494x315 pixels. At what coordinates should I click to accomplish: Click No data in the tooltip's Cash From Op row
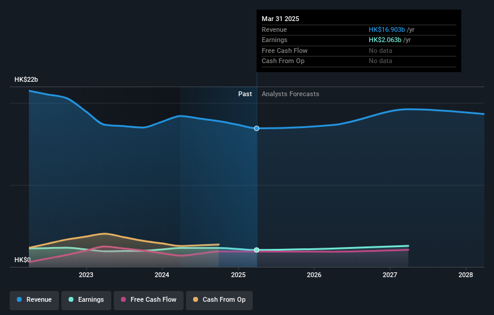(x=380, y=61)
